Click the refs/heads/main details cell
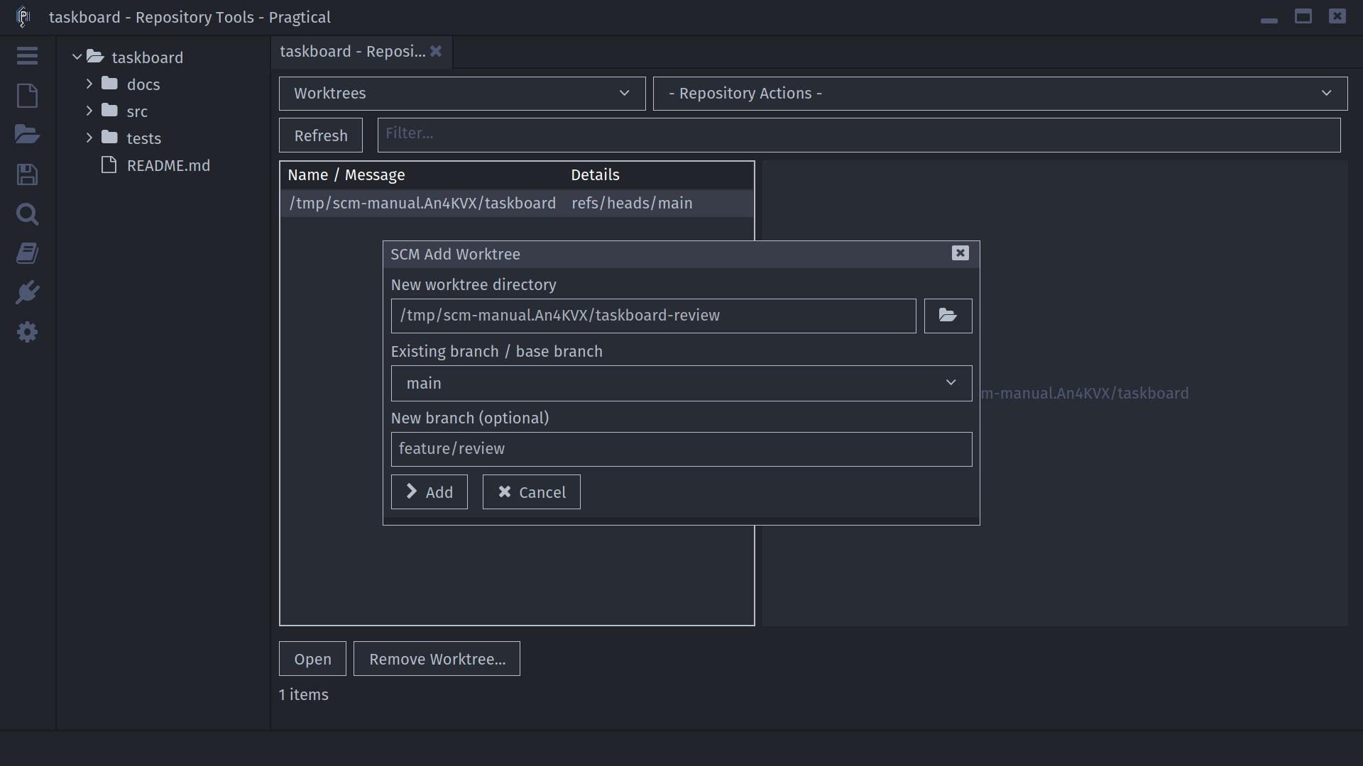The width and height of the screenshot is (1363, 766). pyautogui.click(x=632, y=204)
